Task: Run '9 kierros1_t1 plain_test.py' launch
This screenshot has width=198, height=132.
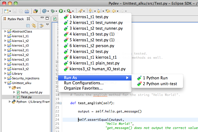Action: [95, 63]
